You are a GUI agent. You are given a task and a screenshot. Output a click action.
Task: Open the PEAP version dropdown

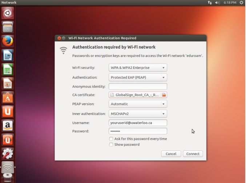tap(138, 104)
